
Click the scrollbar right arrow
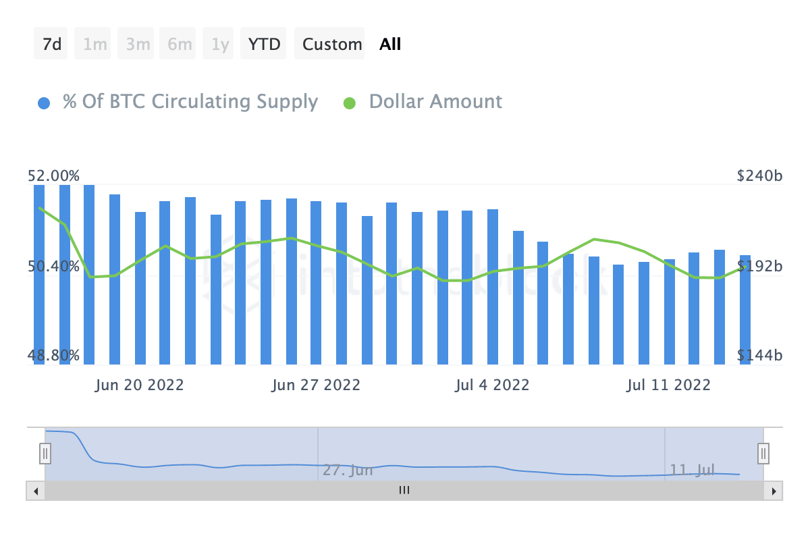click(774, 491)
